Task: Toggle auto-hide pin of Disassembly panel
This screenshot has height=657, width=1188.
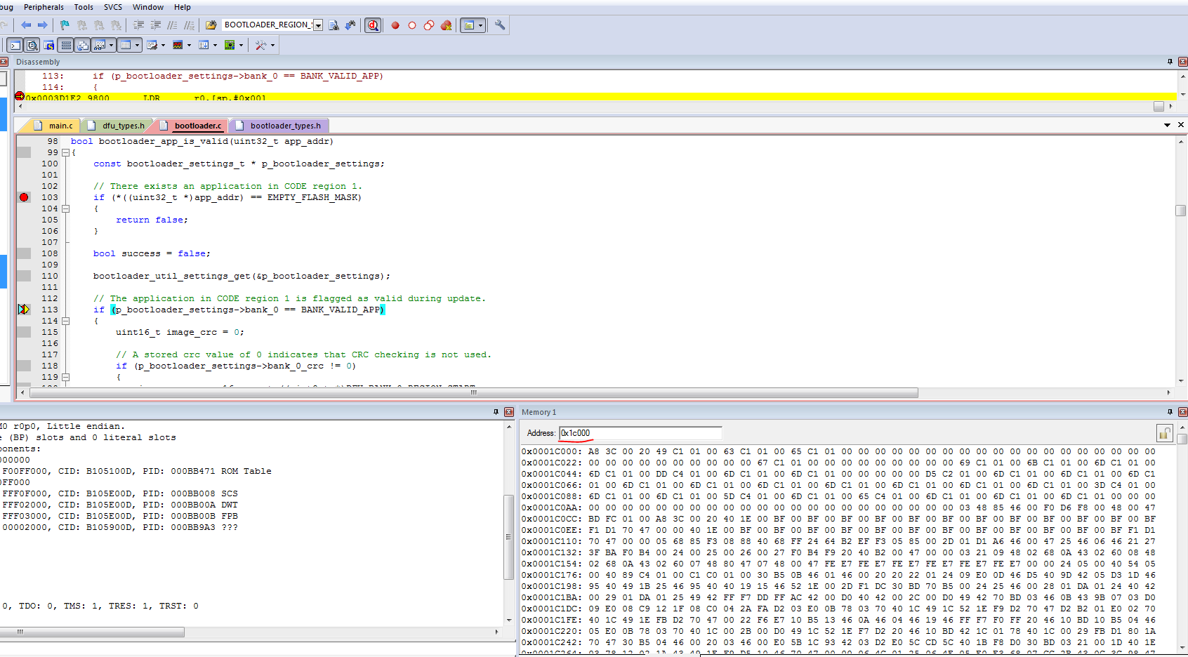Action: click(x=1170, y=62)
